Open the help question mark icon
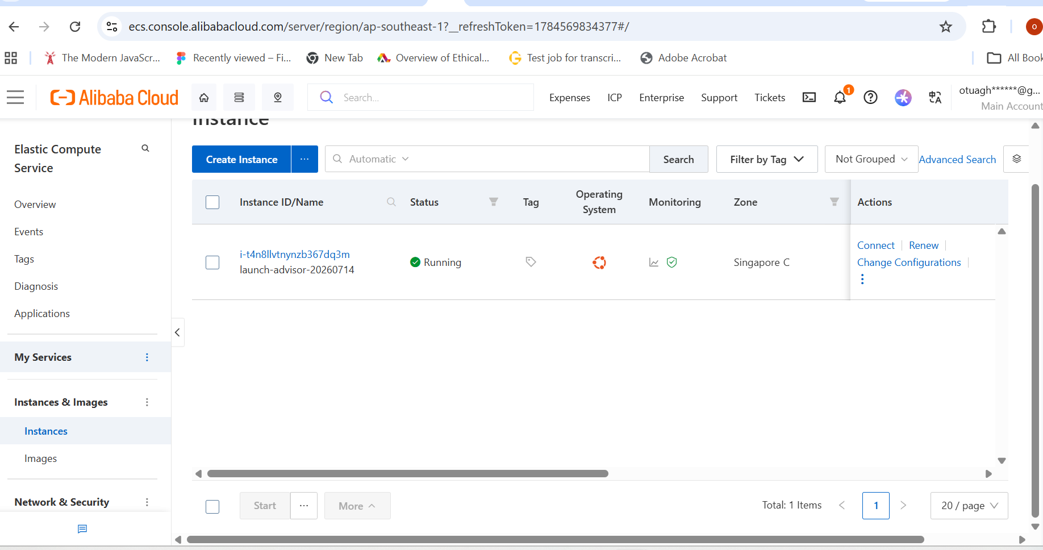1043x550 pixels. tap(870, 98)
